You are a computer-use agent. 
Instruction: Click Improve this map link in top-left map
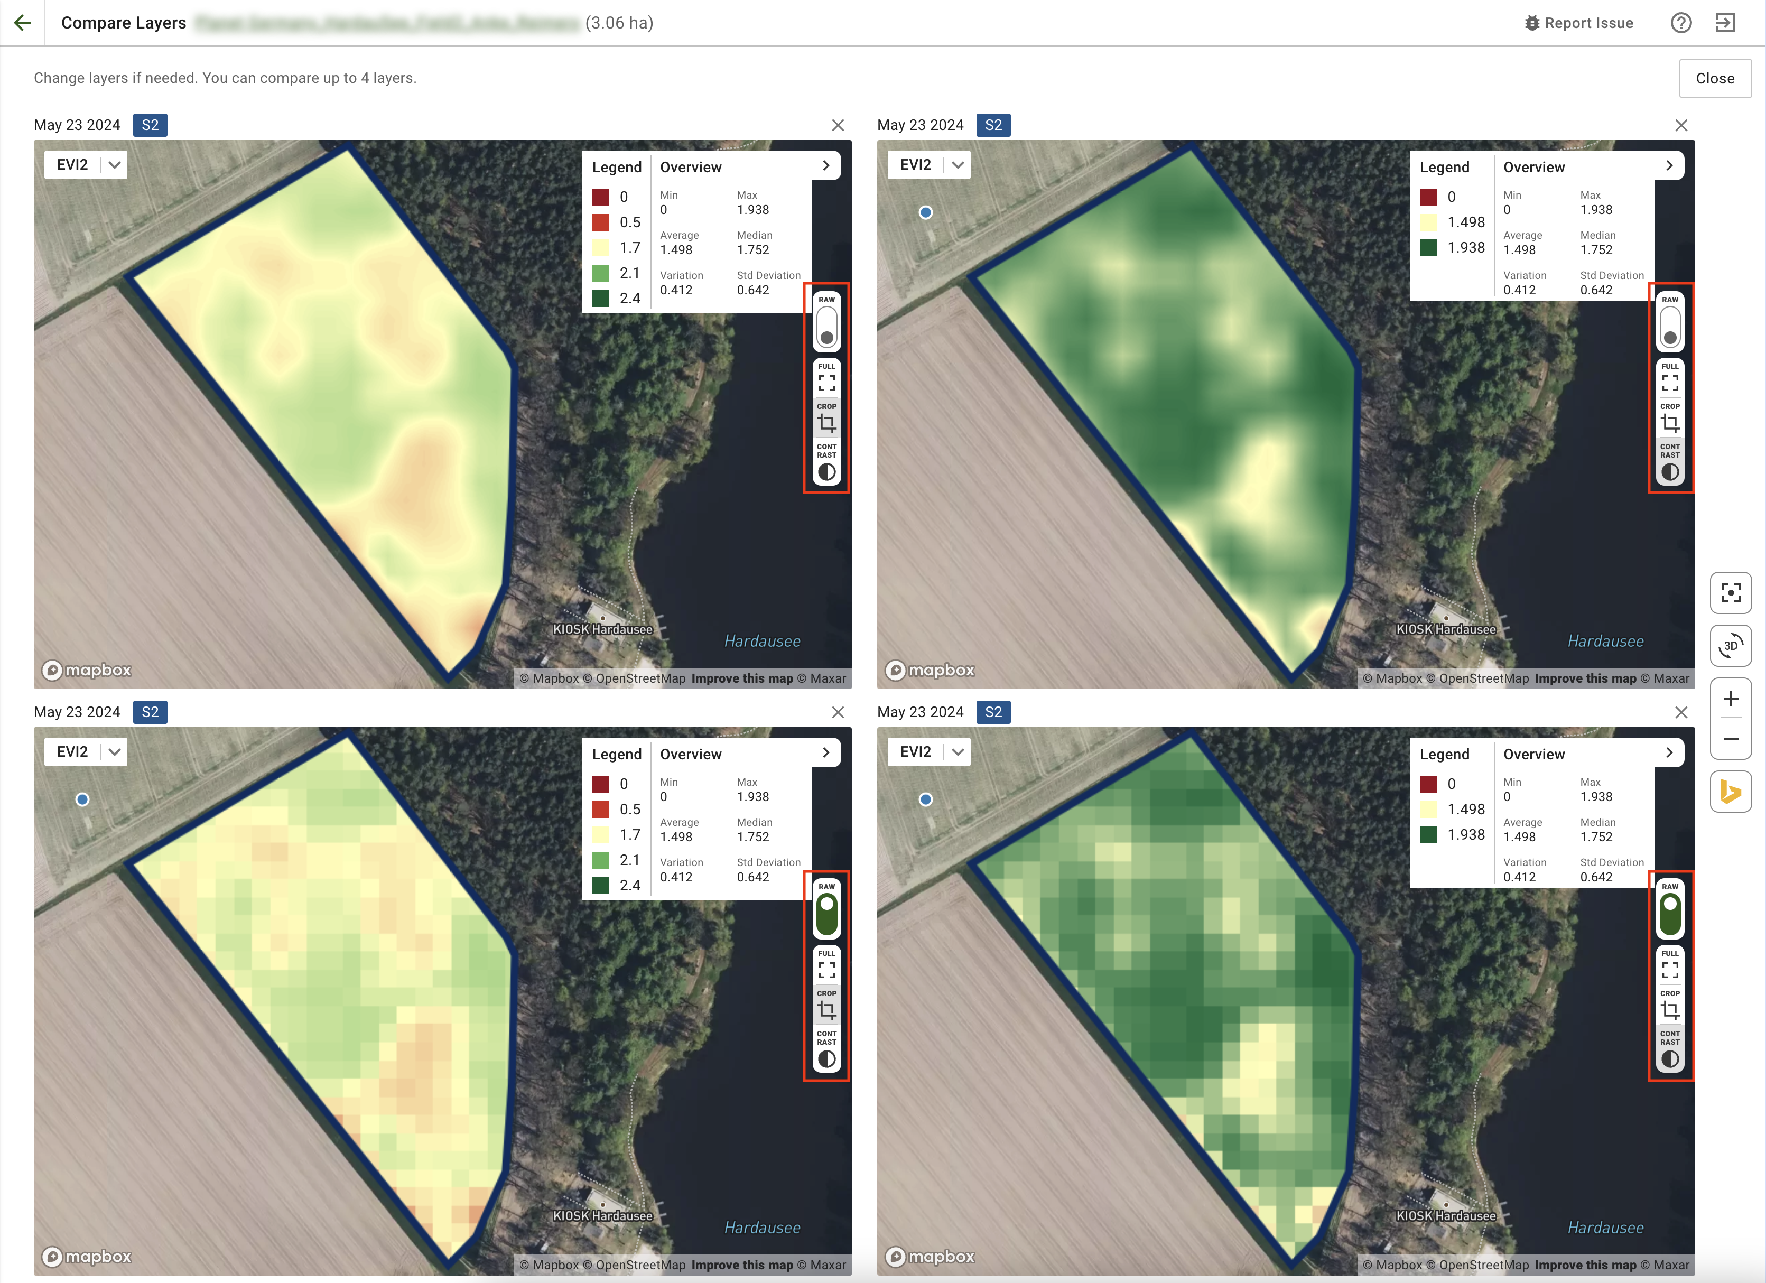click(741, 679)
